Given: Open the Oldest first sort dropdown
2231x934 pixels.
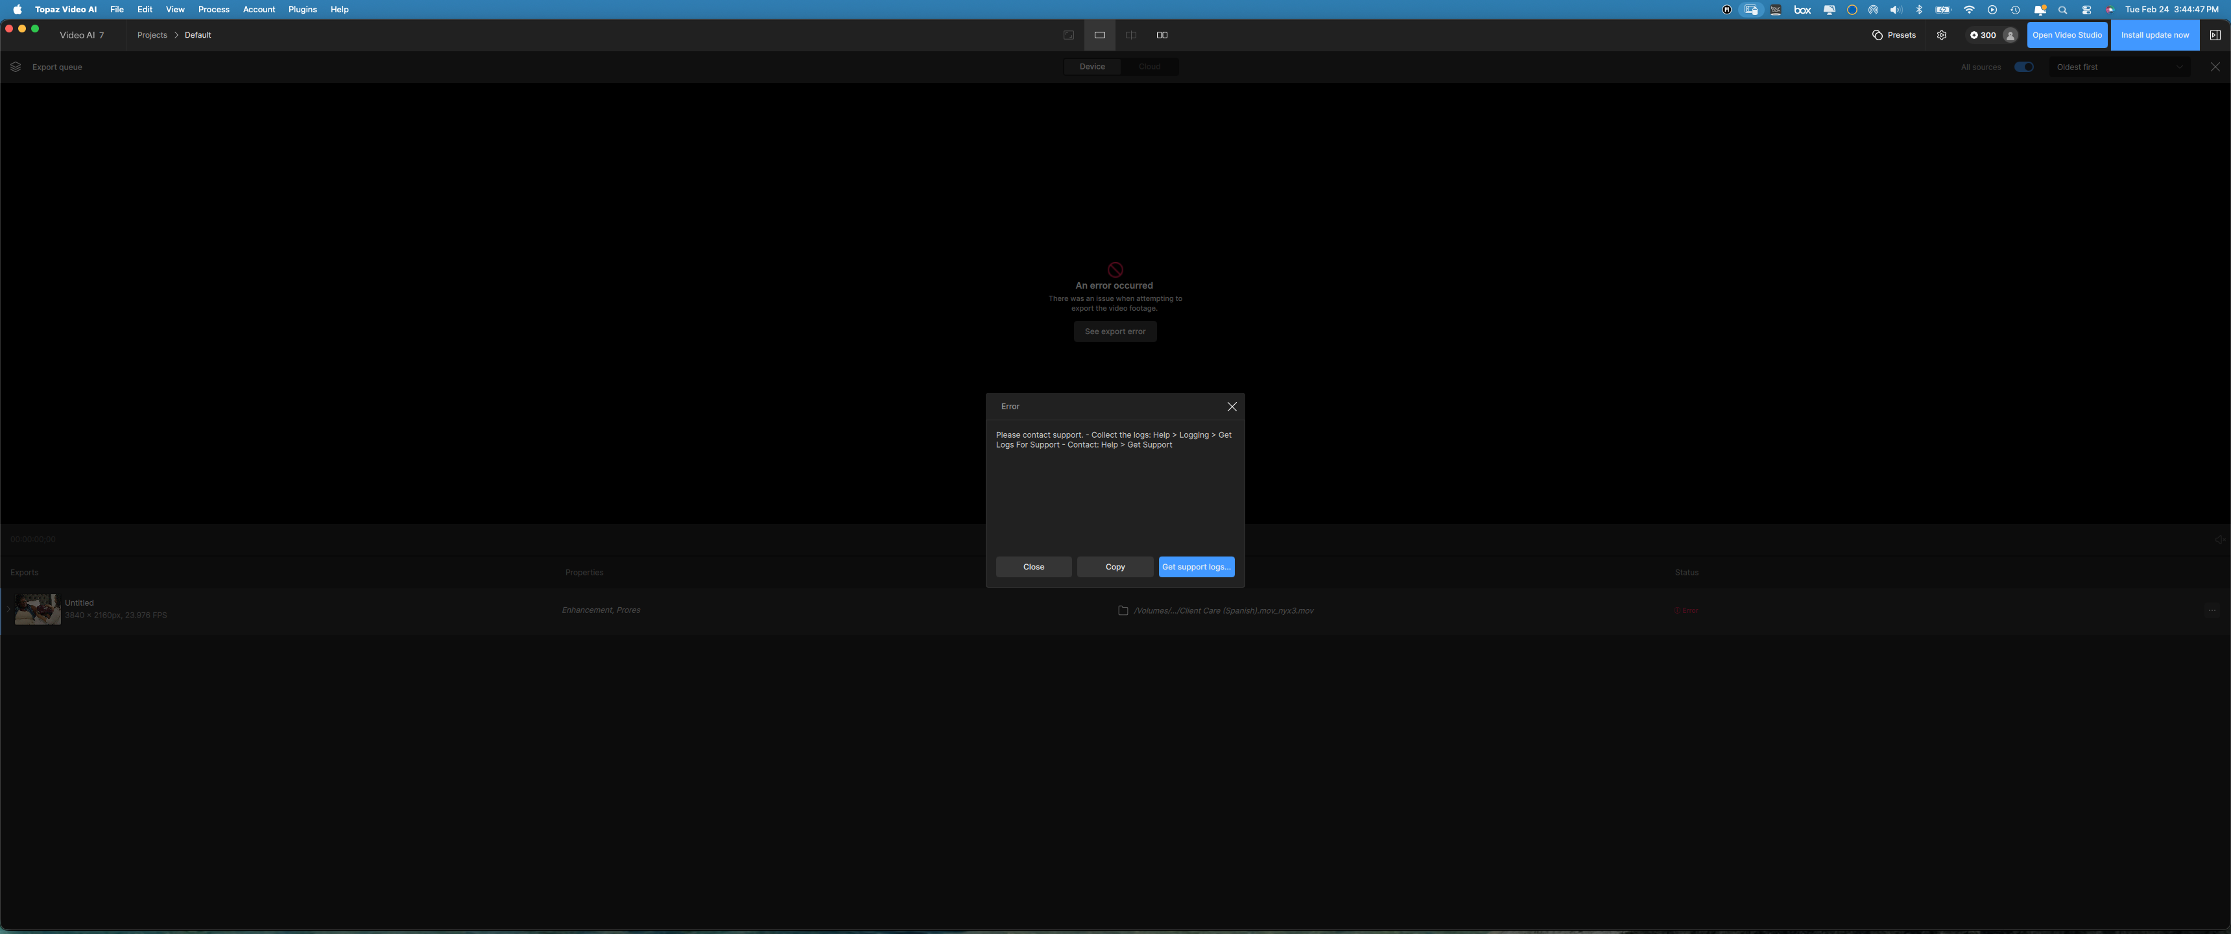Looking at the screenshot, I should pos(2118,67).
